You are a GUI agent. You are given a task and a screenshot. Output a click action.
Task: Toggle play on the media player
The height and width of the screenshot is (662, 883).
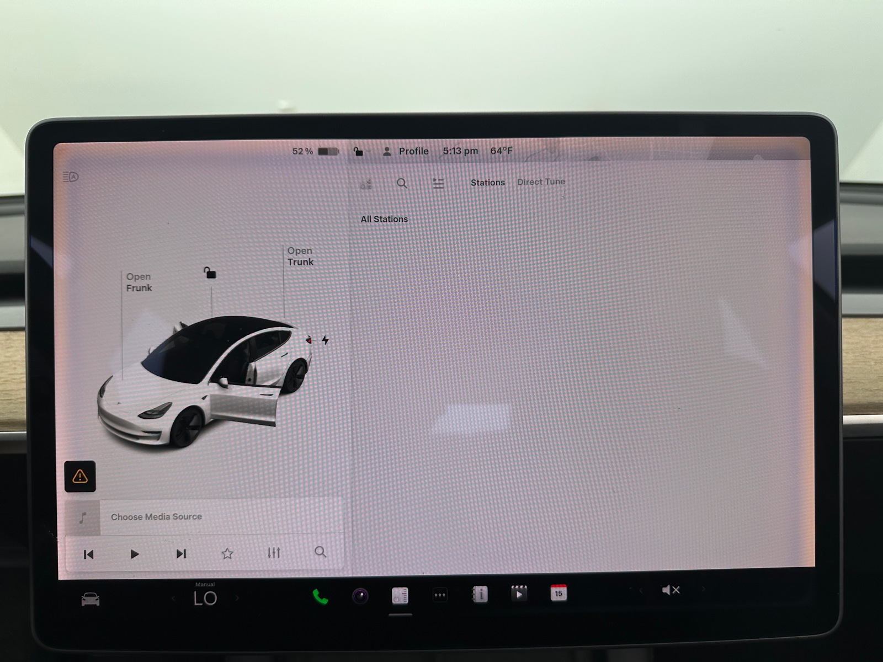click(x=135, y=554)
